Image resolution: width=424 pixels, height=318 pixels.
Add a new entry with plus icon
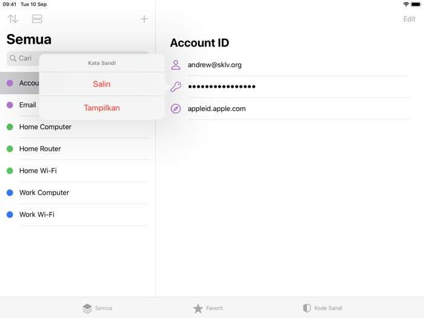pos(144,19)
